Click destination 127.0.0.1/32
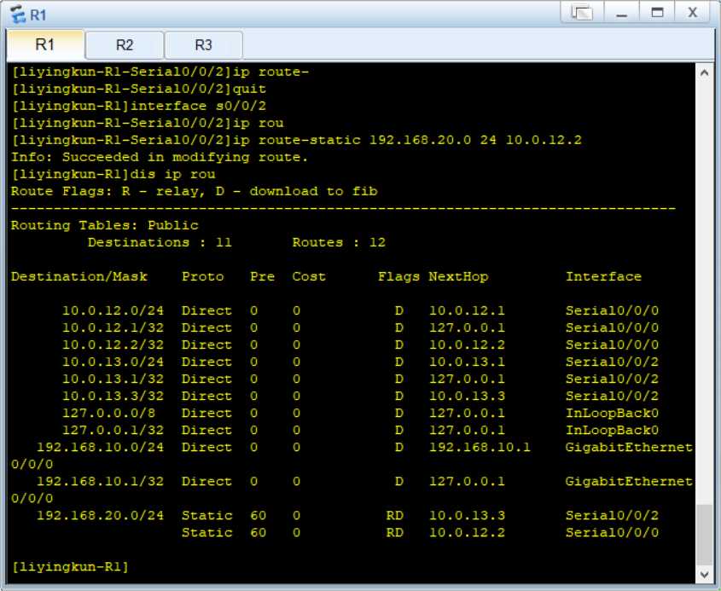Screen dimensions: 721x591 point(113,430)
